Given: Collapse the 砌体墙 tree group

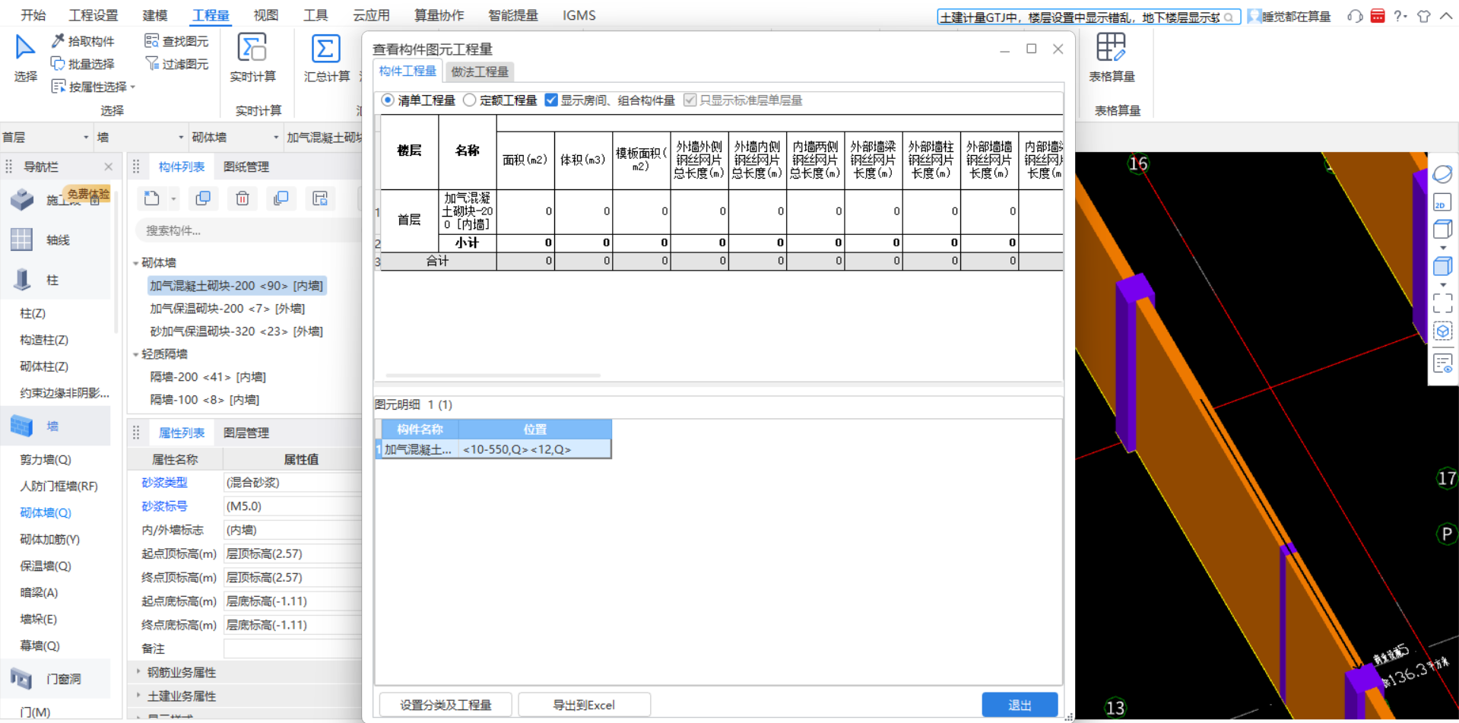Looking at the screenshot, I should (136, 263).
